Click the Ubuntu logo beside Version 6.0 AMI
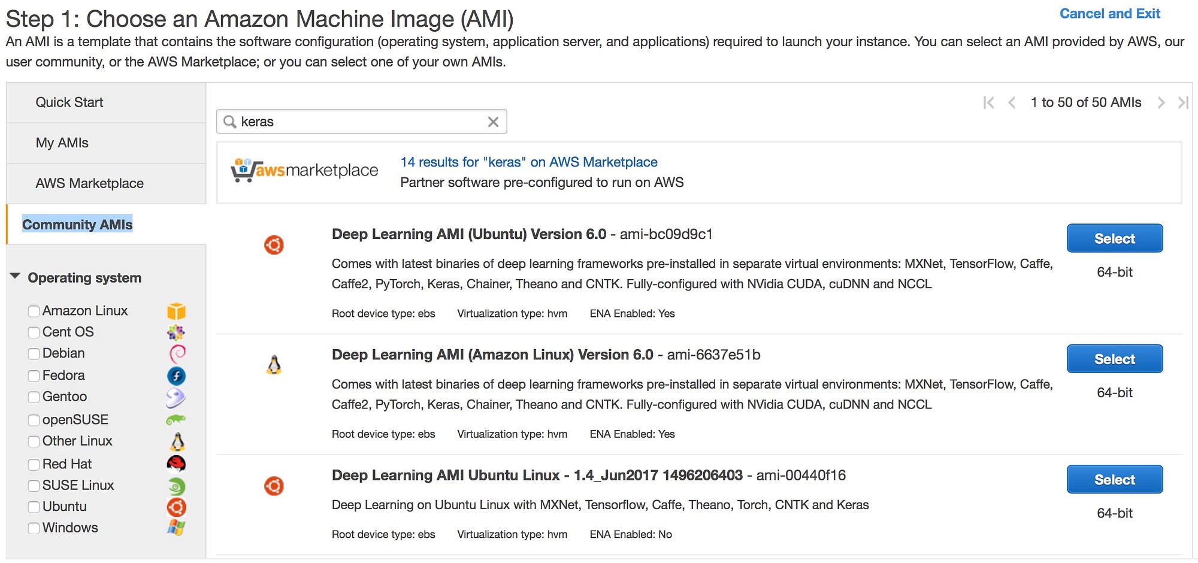The image size is (1198, 563). [274, 245]
